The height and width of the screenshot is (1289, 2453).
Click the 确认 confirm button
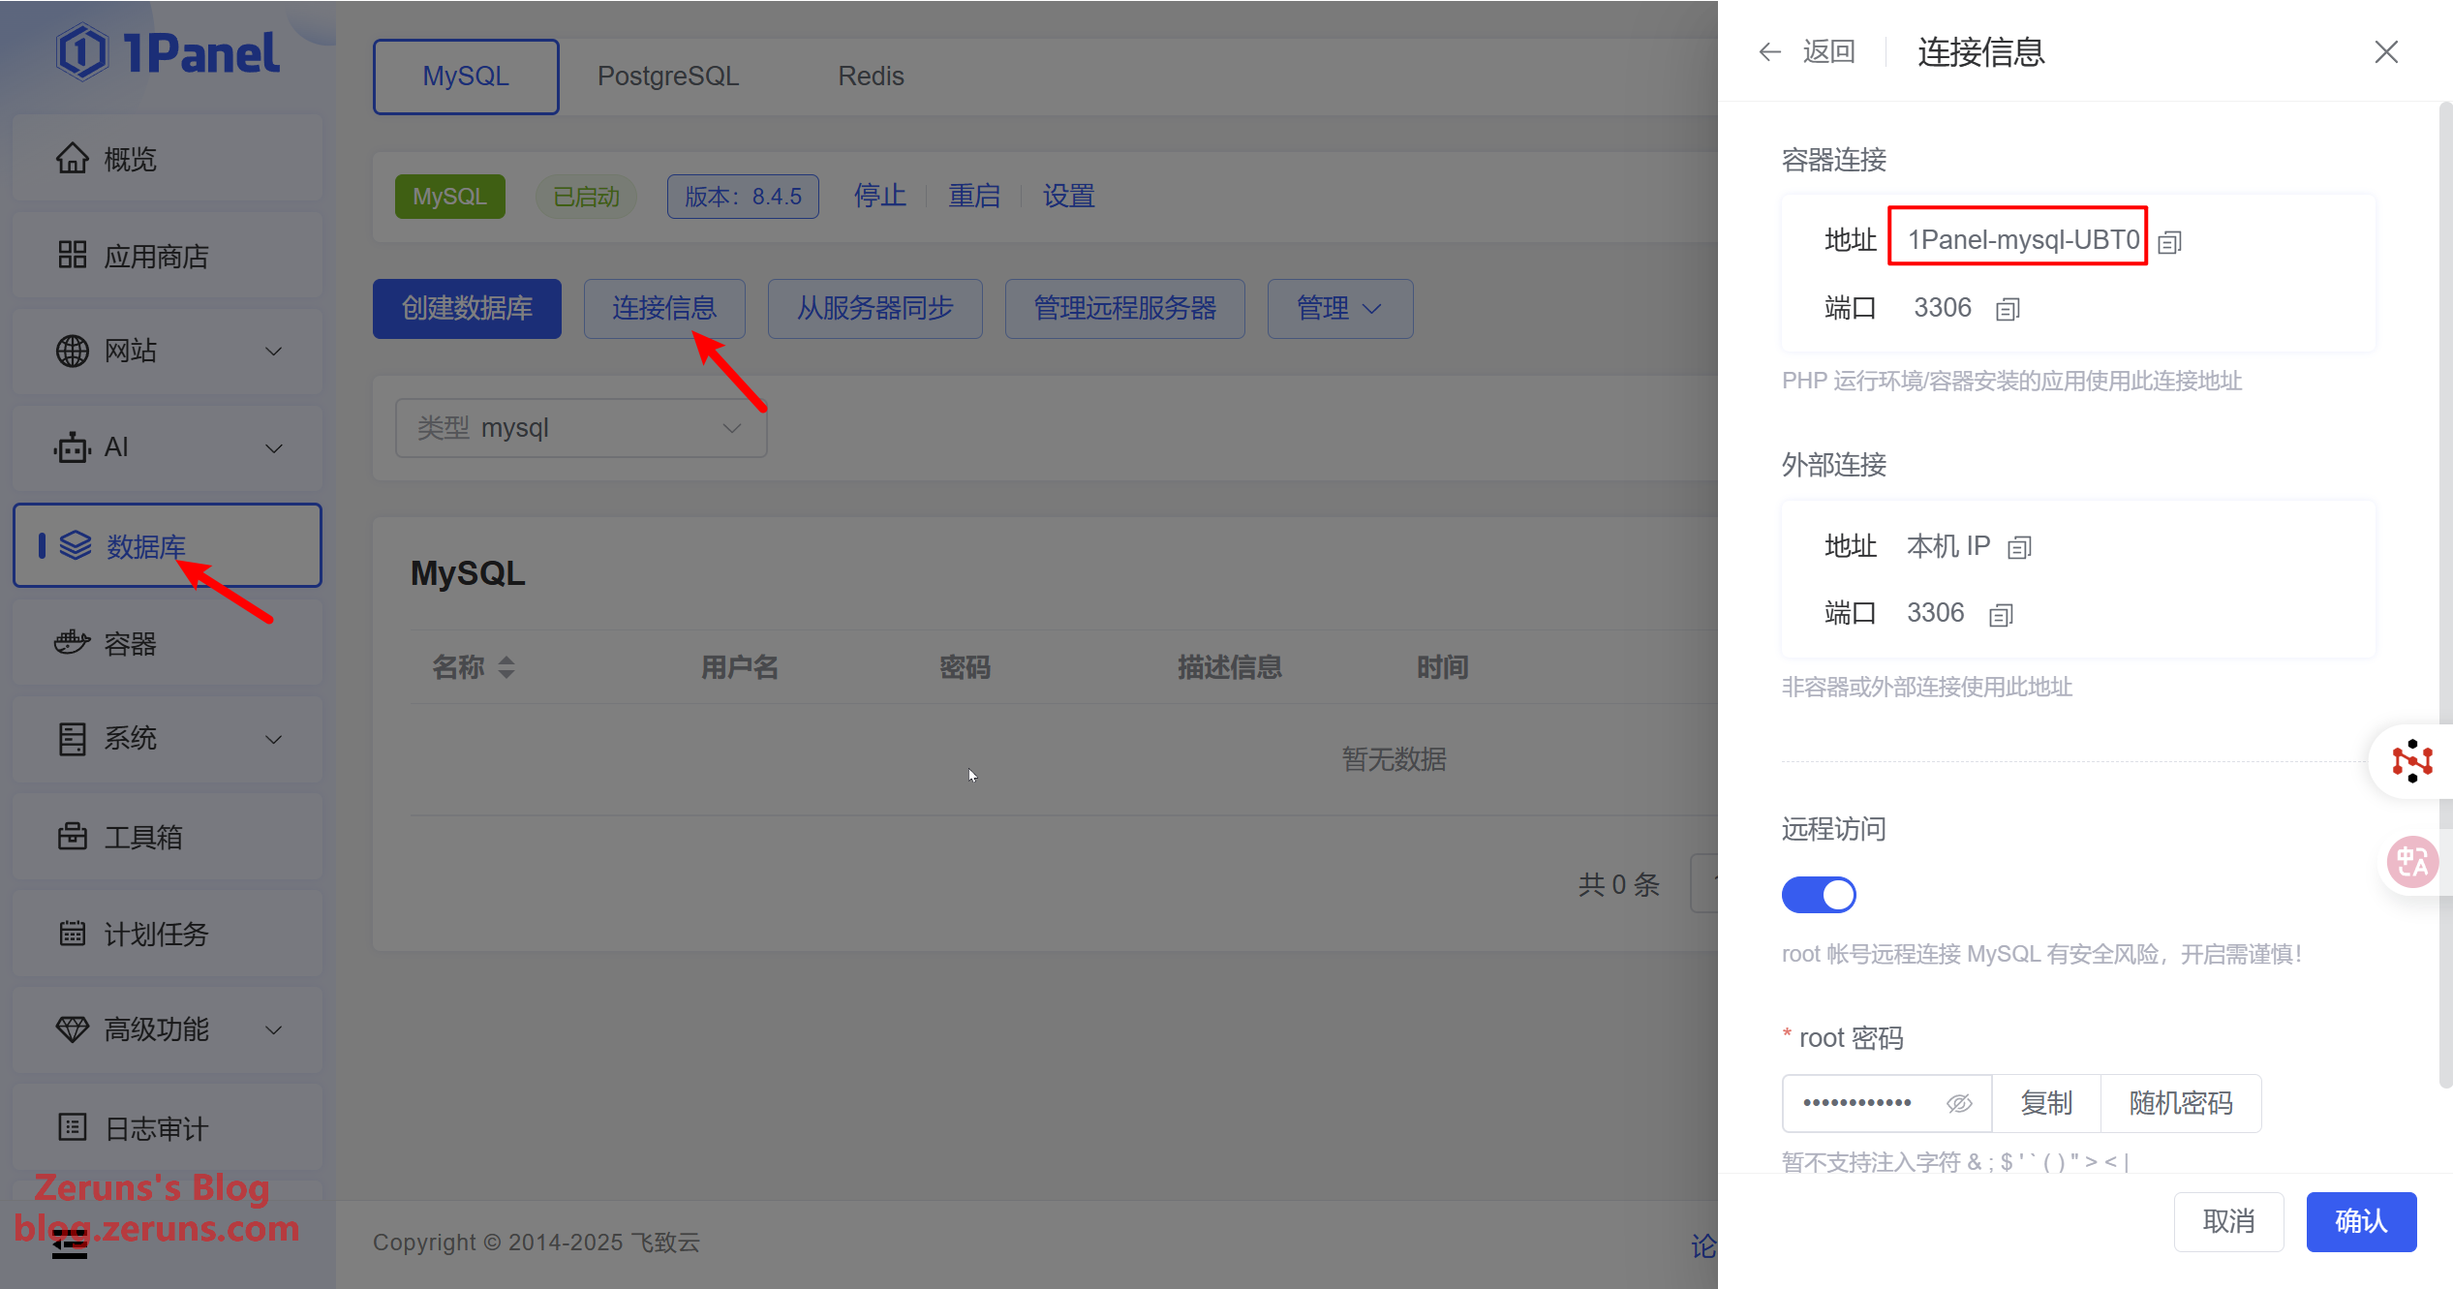point(2361,1221)
